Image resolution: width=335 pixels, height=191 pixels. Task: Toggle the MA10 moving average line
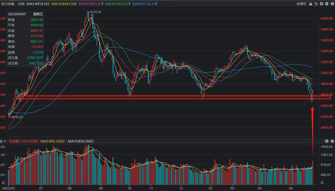tap(64, 4)
